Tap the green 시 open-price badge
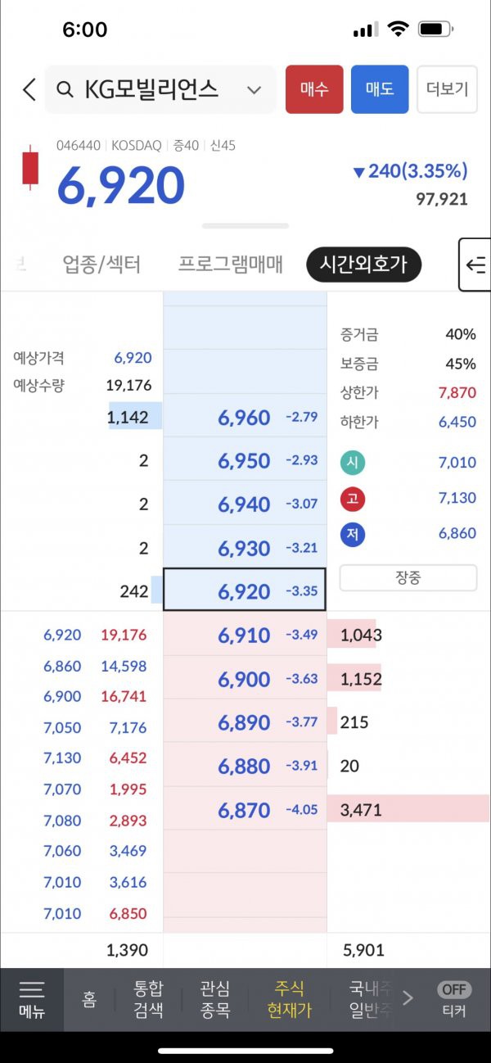The height and width of the screenshot is (1063, 491). (352, 463)
